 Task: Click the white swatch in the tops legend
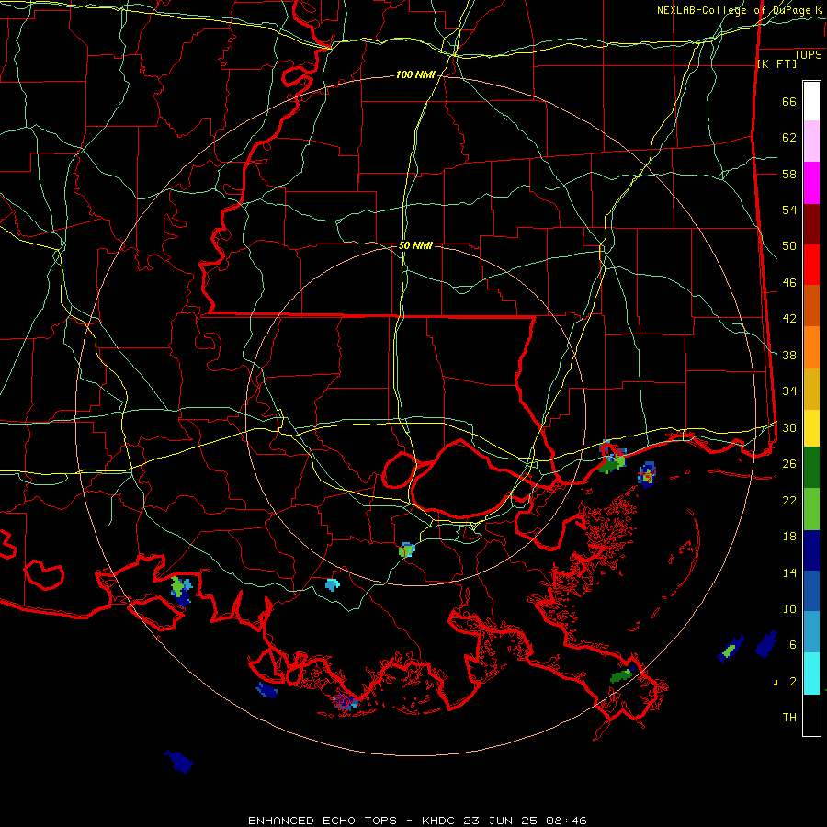(x=811, y=101)
